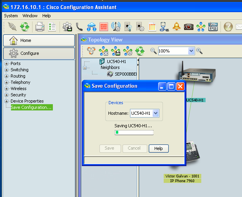
Task: Click the Help question mark icon
Action: (228, 27)
